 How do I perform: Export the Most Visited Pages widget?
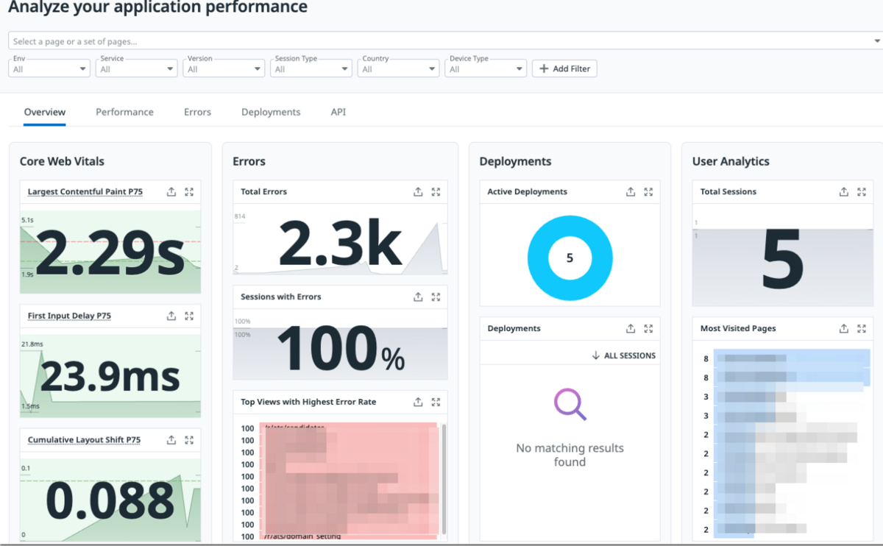(x=844, y=329)
